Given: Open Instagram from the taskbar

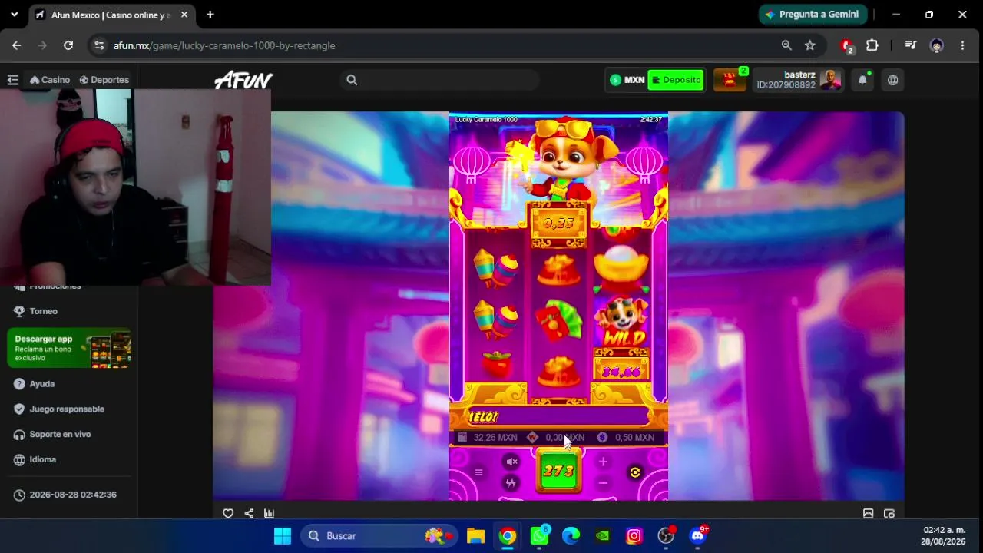Looking at the screenshot, I should tap(634, 536).
